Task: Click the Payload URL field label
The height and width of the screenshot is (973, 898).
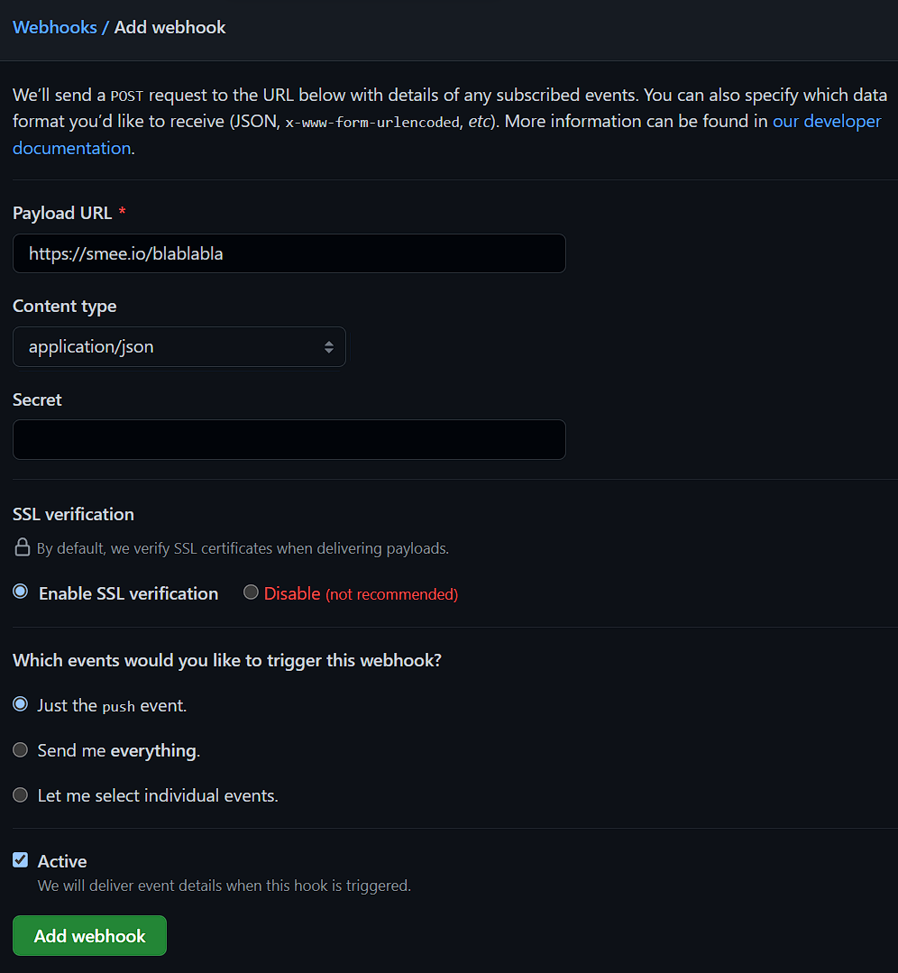Action: (x=62, y=213)
